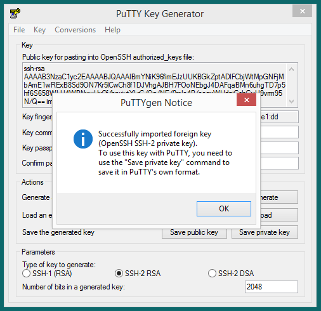Click the Key fingerprint field ending in e1:dd
The width and height of the screenshot is (321, 311).
(279, 117)
